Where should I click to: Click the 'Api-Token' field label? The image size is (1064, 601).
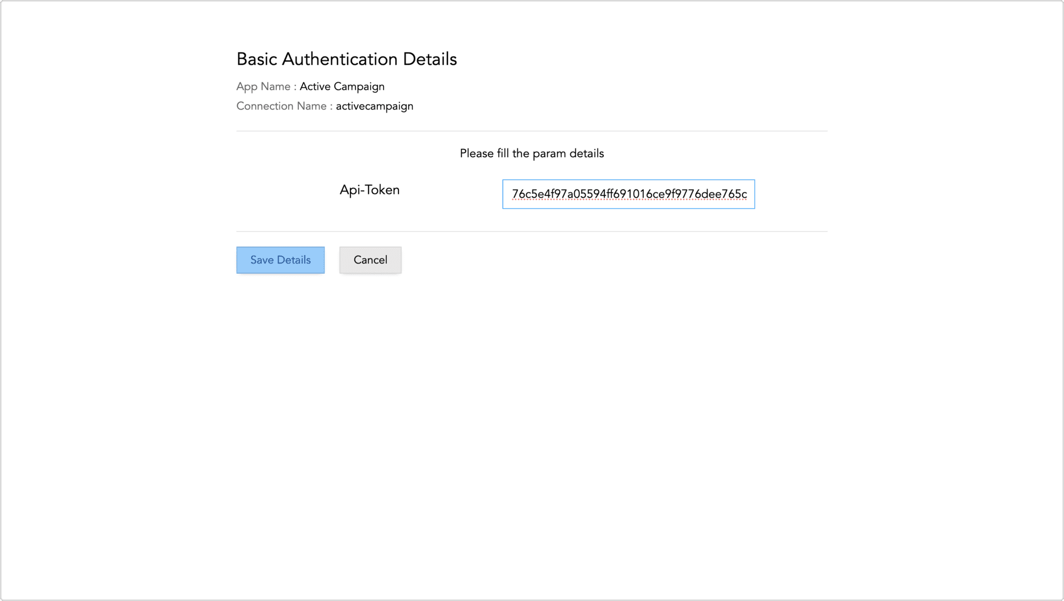point(370,190)
